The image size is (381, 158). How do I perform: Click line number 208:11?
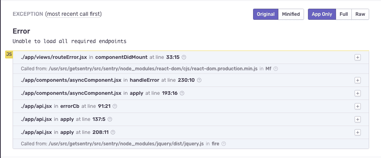pyautogui.click(x=101, y=132)
